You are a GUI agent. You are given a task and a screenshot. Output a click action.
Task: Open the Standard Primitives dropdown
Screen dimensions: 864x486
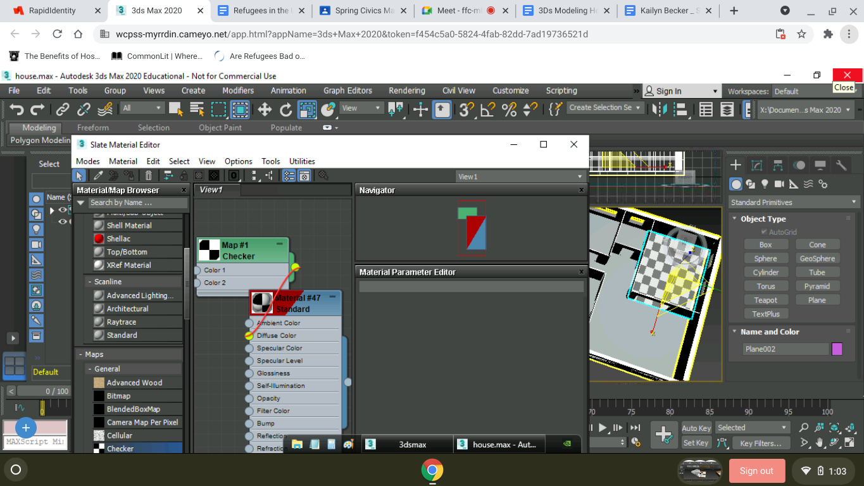[x=793, y=202]
